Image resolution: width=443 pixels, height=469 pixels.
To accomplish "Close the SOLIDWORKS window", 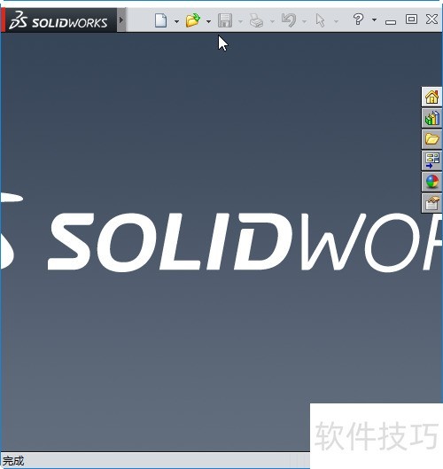I will click(431, 20).
